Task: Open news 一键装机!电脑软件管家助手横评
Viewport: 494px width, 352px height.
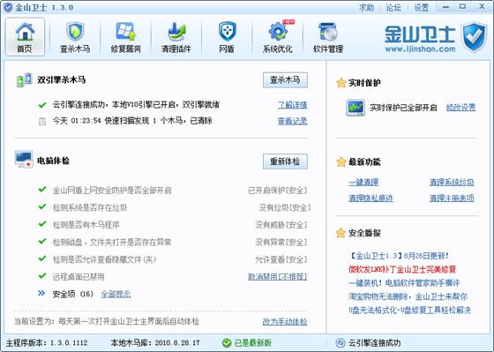Action: pos(404,283)
